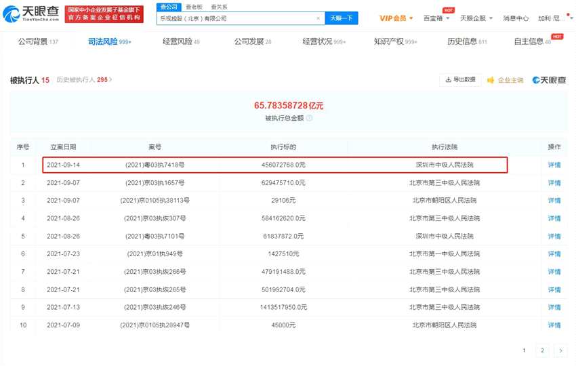Screen dimensions: 576x366
Task: Open 详情 for case 京03执恢265号
Action: click(554, 289)
